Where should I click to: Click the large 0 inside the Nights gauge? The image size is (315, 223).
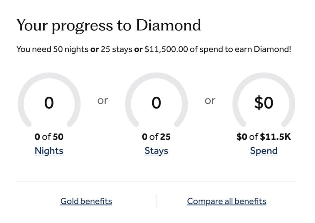click(x=49, y=103)
